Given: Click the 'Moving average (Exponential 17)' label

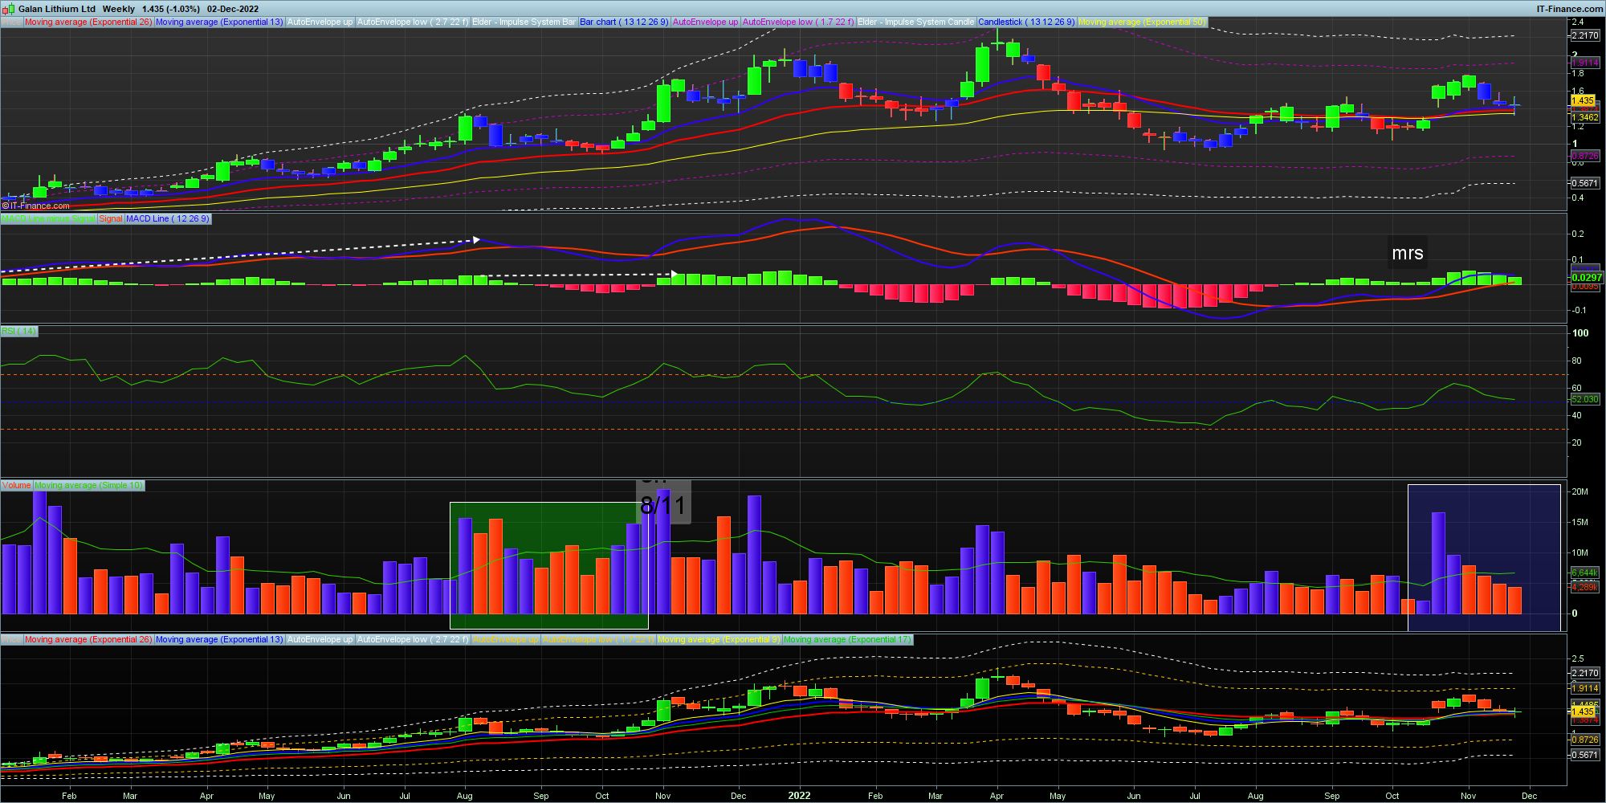Looking at the screenshot, I should (847, 639).
